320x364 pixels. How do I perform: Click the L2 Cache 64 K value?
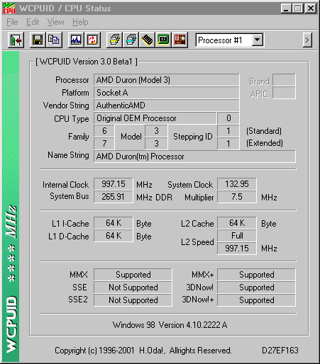coord(237,223)
